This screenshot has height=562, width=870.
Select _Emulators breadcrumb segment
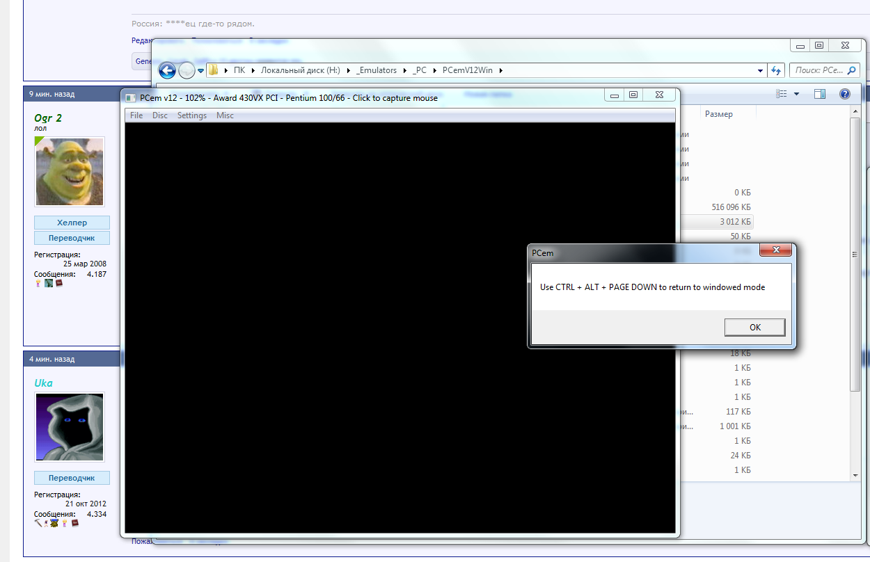376,70
